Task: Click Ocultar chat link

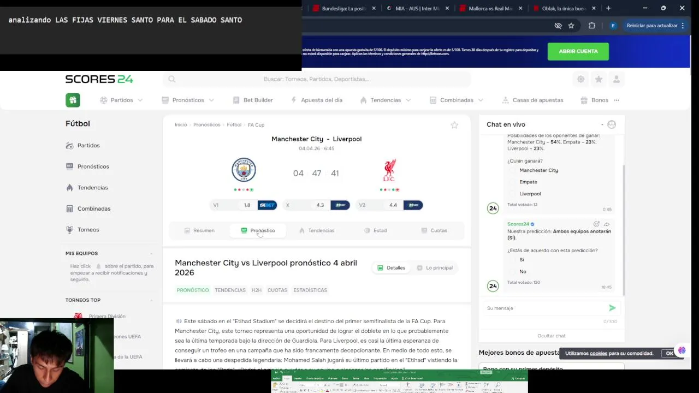Action: coord(552,336)
